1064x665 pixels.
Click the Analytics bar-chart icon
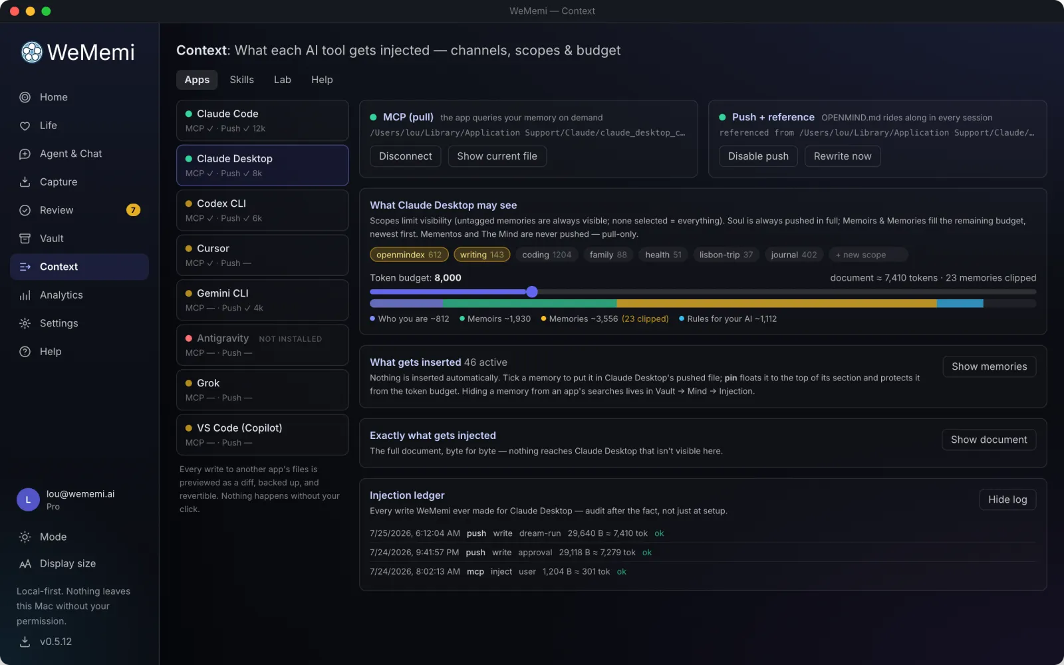[25, 295]
